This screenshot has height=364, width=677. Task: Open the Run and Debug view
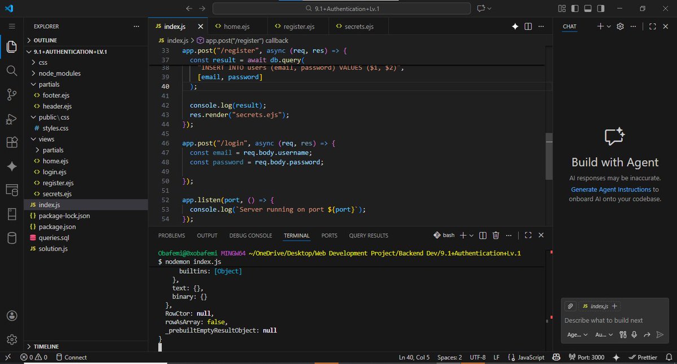tap(11, 119)
